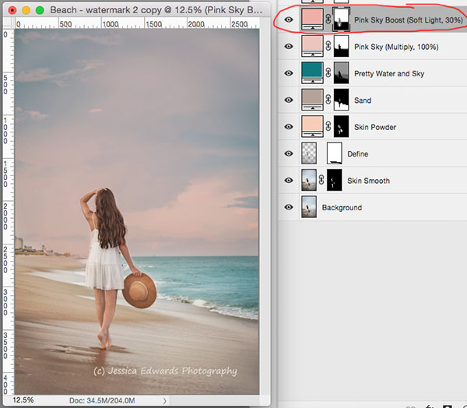Open the Pink Sky Multiply fill color swatch
This screenshot has width=467, height=408.
coord(312,46)
